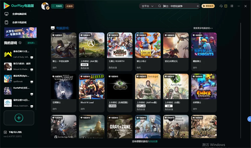Click the AAC服 server tag
The width and height of the screenshot is (251, 148).
click(84, 64)
